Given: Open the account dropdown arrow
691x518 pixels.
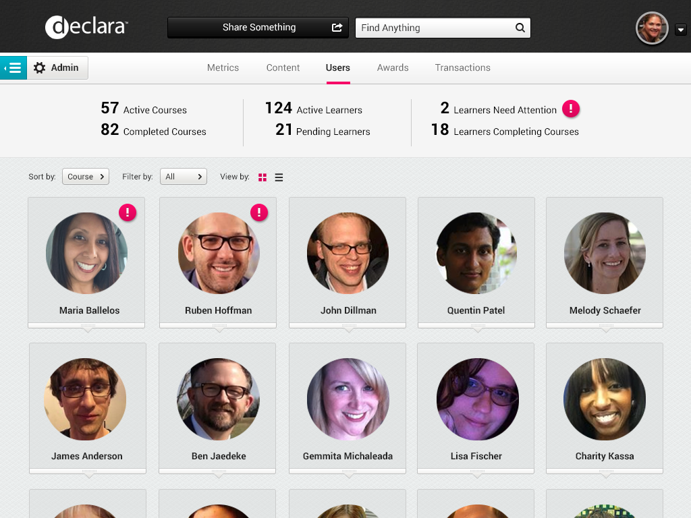Looking at the screenshot, I should tap(680, 30).
